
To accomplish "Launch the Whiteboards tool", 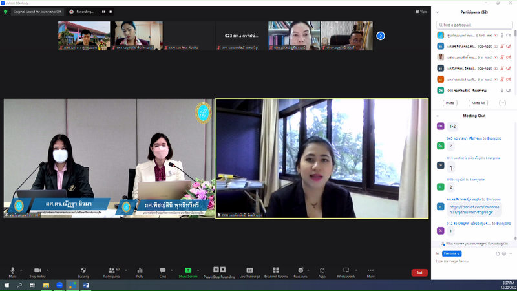I will (x=346, y=270).
